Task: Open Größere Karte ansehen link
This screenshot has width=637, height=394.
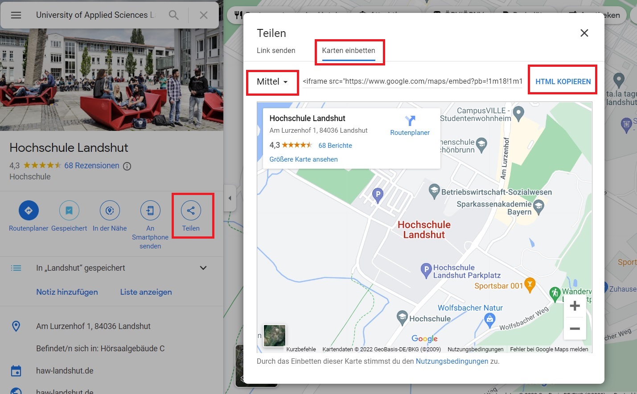Action: coord(304,159)
